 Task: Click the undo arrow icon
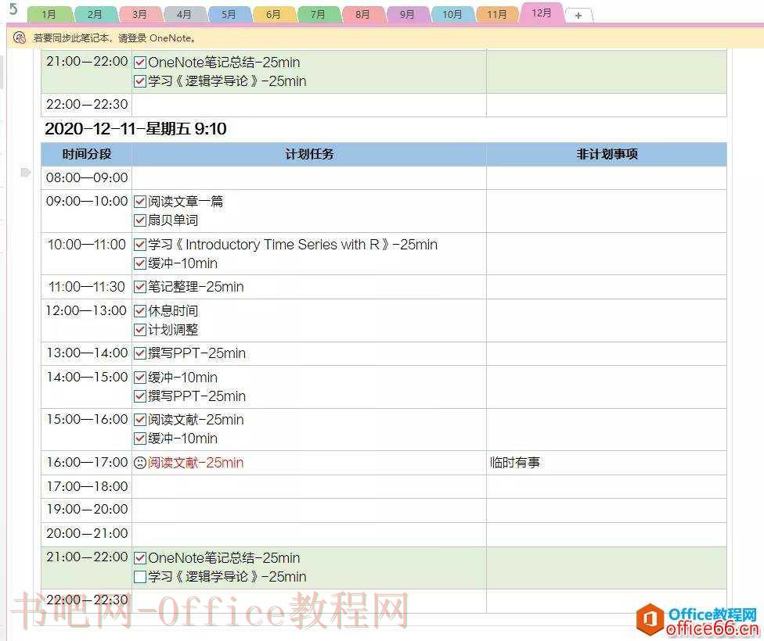pyautogui.click(x=13, y=9)
